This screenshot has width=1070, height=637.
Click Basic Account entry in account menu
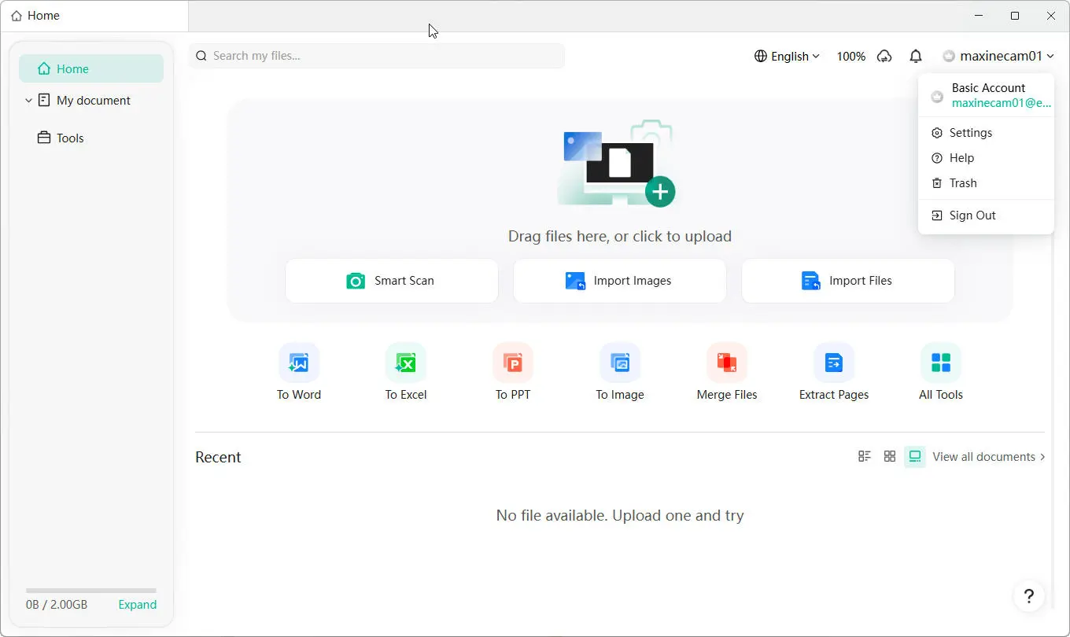(x=986, y=95)
